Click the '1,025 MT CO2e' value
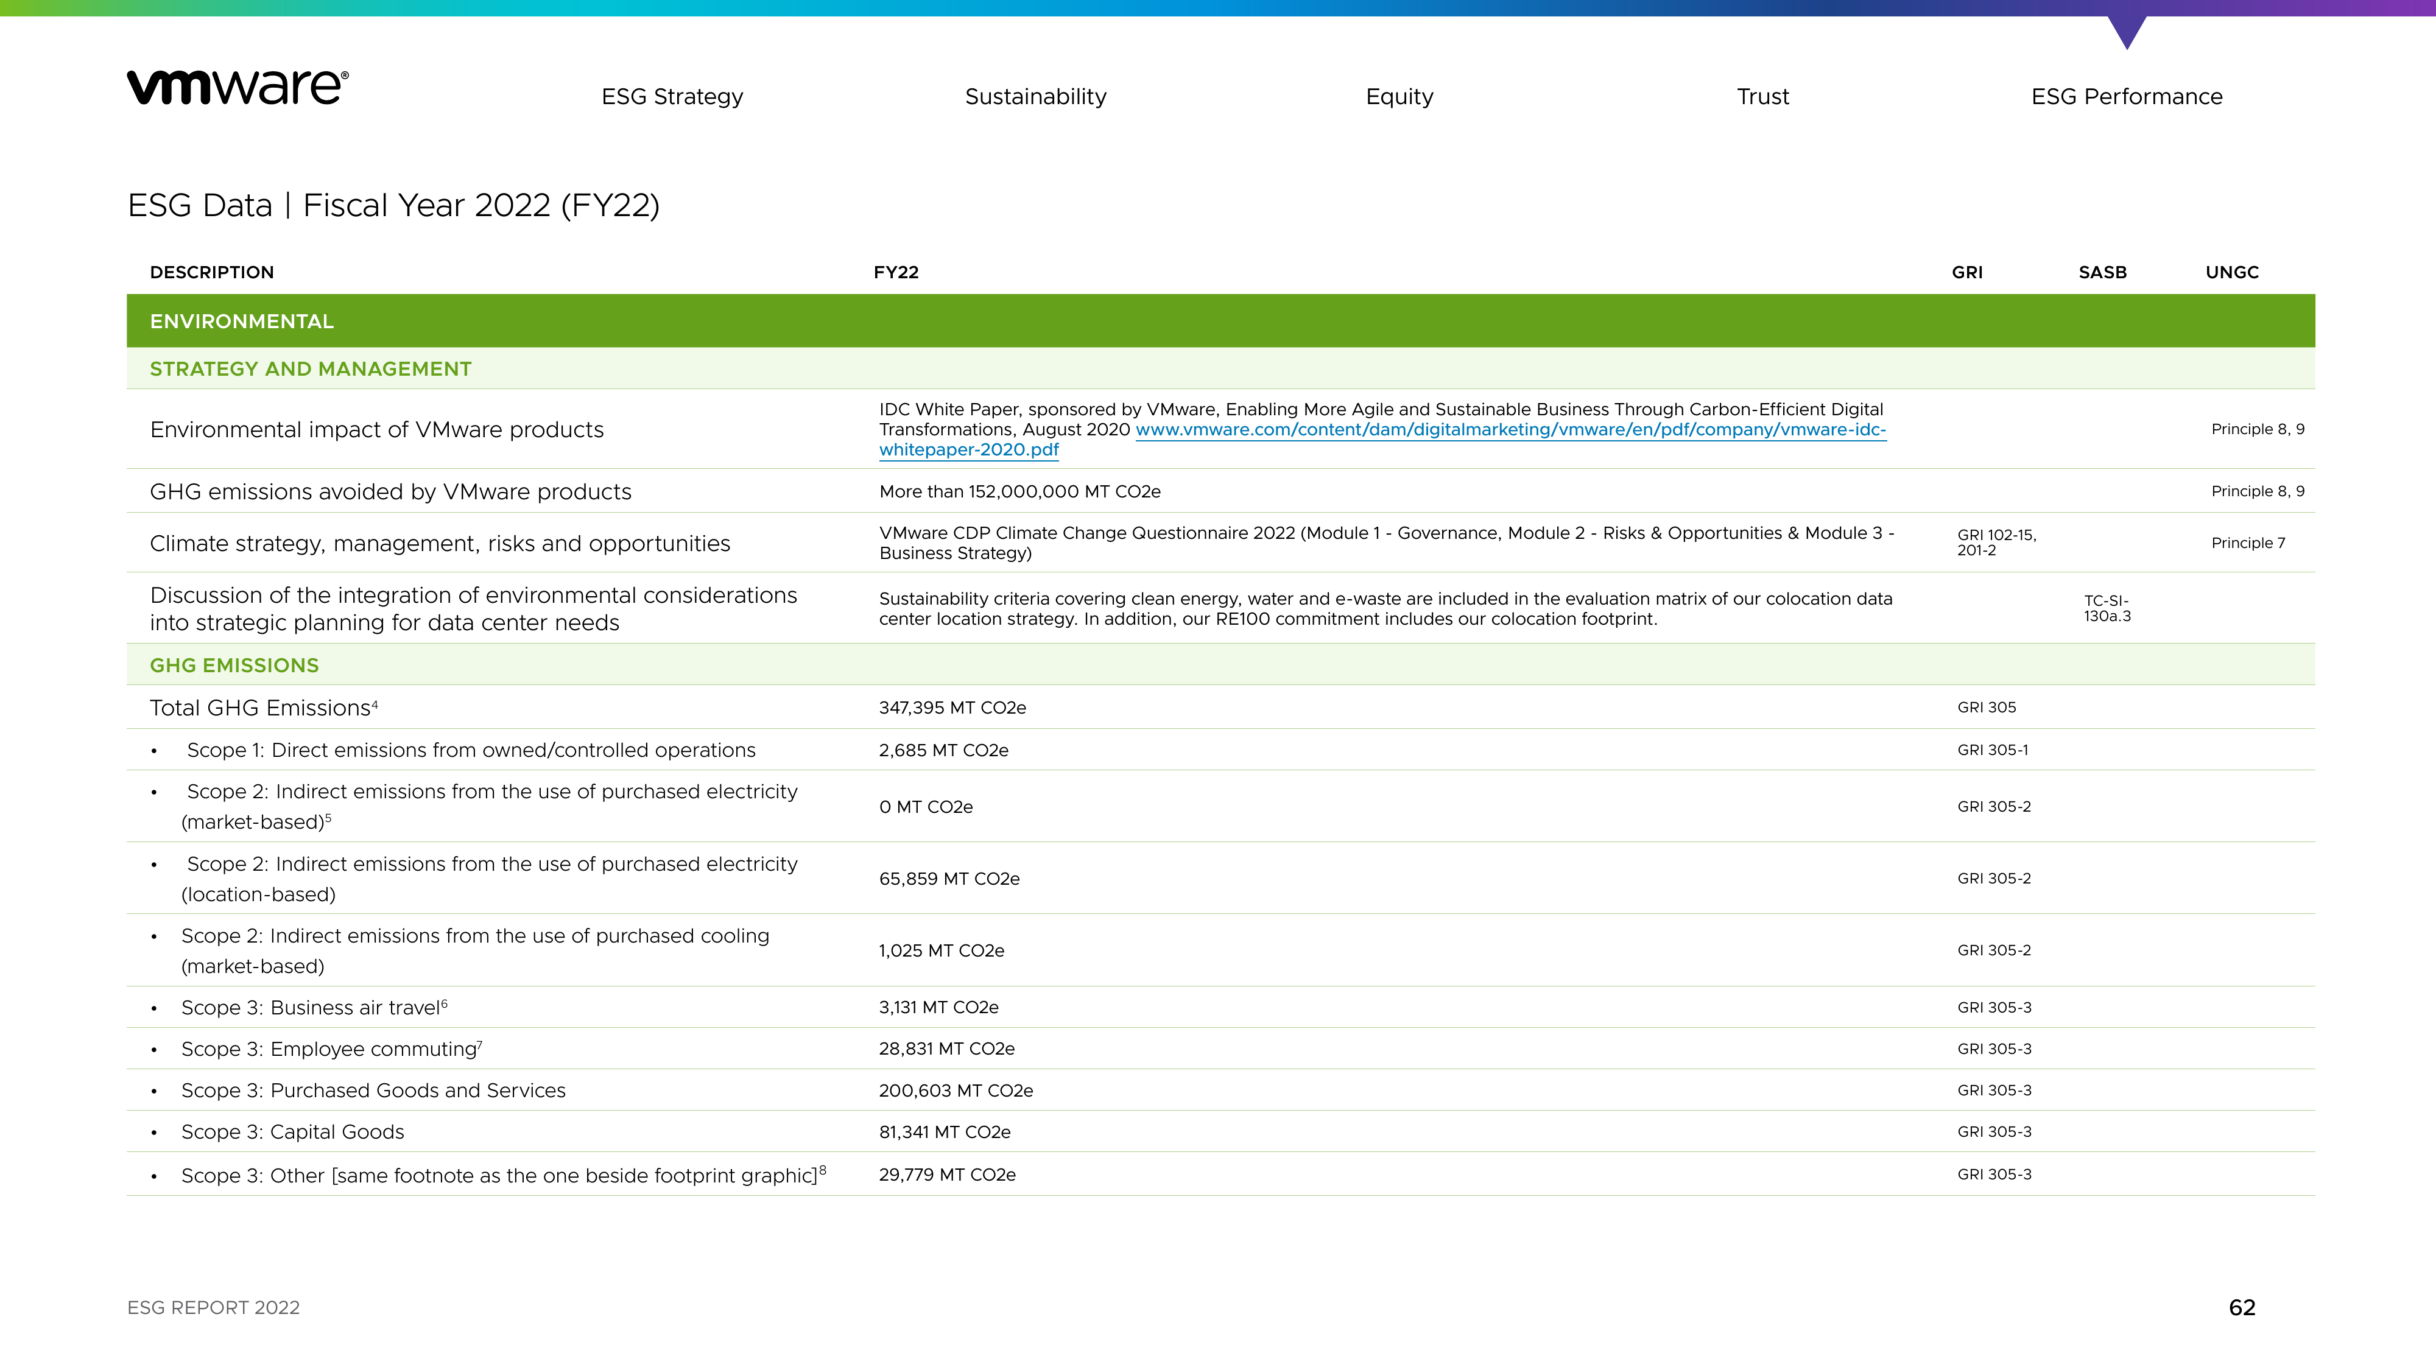The image size is (2436, 1370). pyautogui.click(x=941, y=951)
